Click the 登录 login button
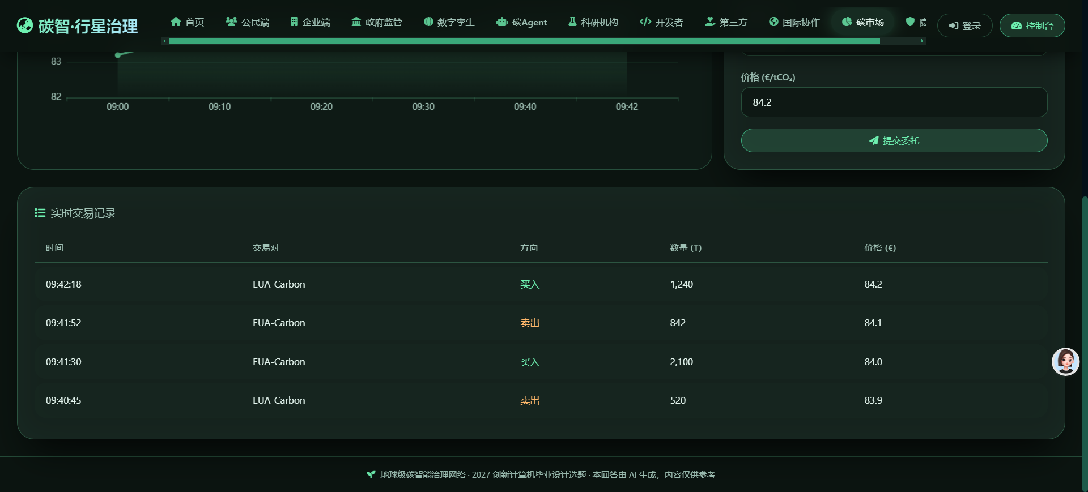 964,25
